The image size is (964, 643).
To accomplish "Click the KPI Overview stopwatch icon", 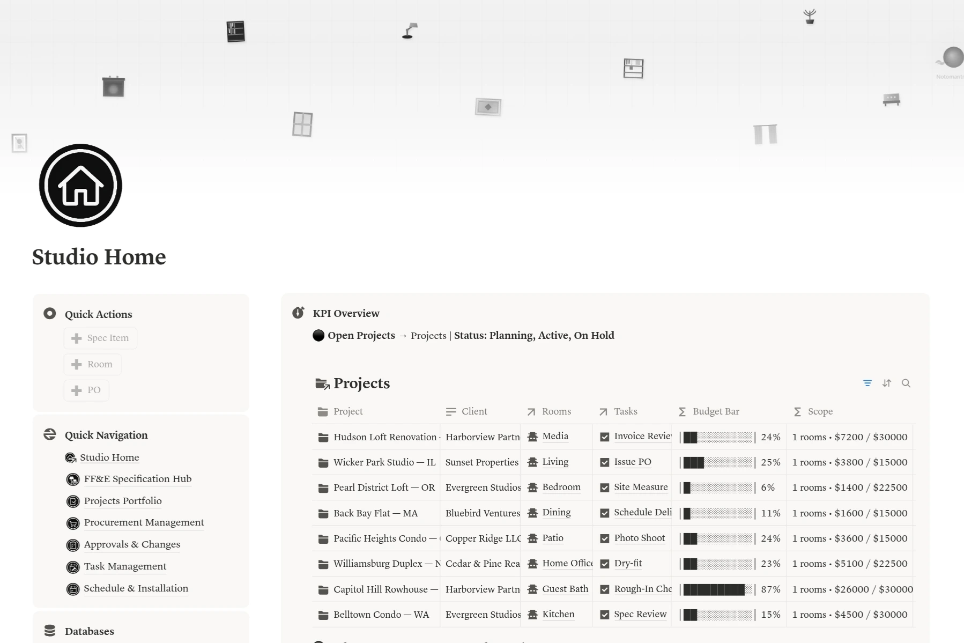I will (x=298, y=313).
